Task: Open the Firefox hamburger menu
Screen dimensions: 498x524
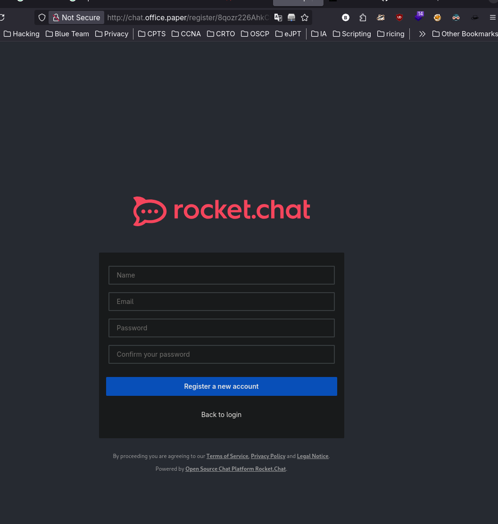Action: point(493,17)
